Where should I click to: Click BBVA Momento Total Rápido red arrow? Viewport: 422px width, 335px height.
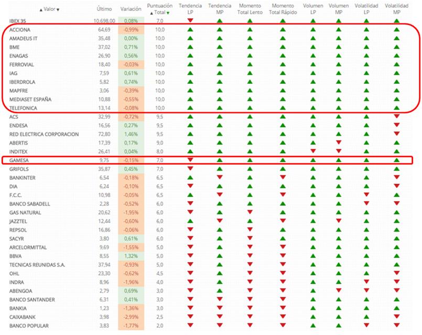point(283,256)
